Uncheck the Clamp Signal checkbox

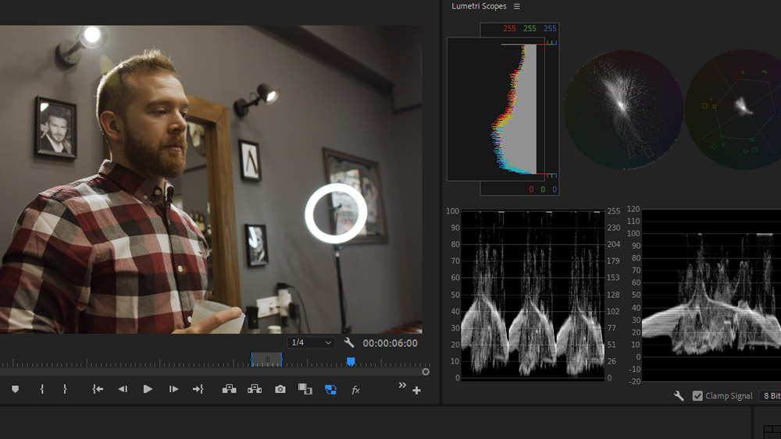click(697, 396)
